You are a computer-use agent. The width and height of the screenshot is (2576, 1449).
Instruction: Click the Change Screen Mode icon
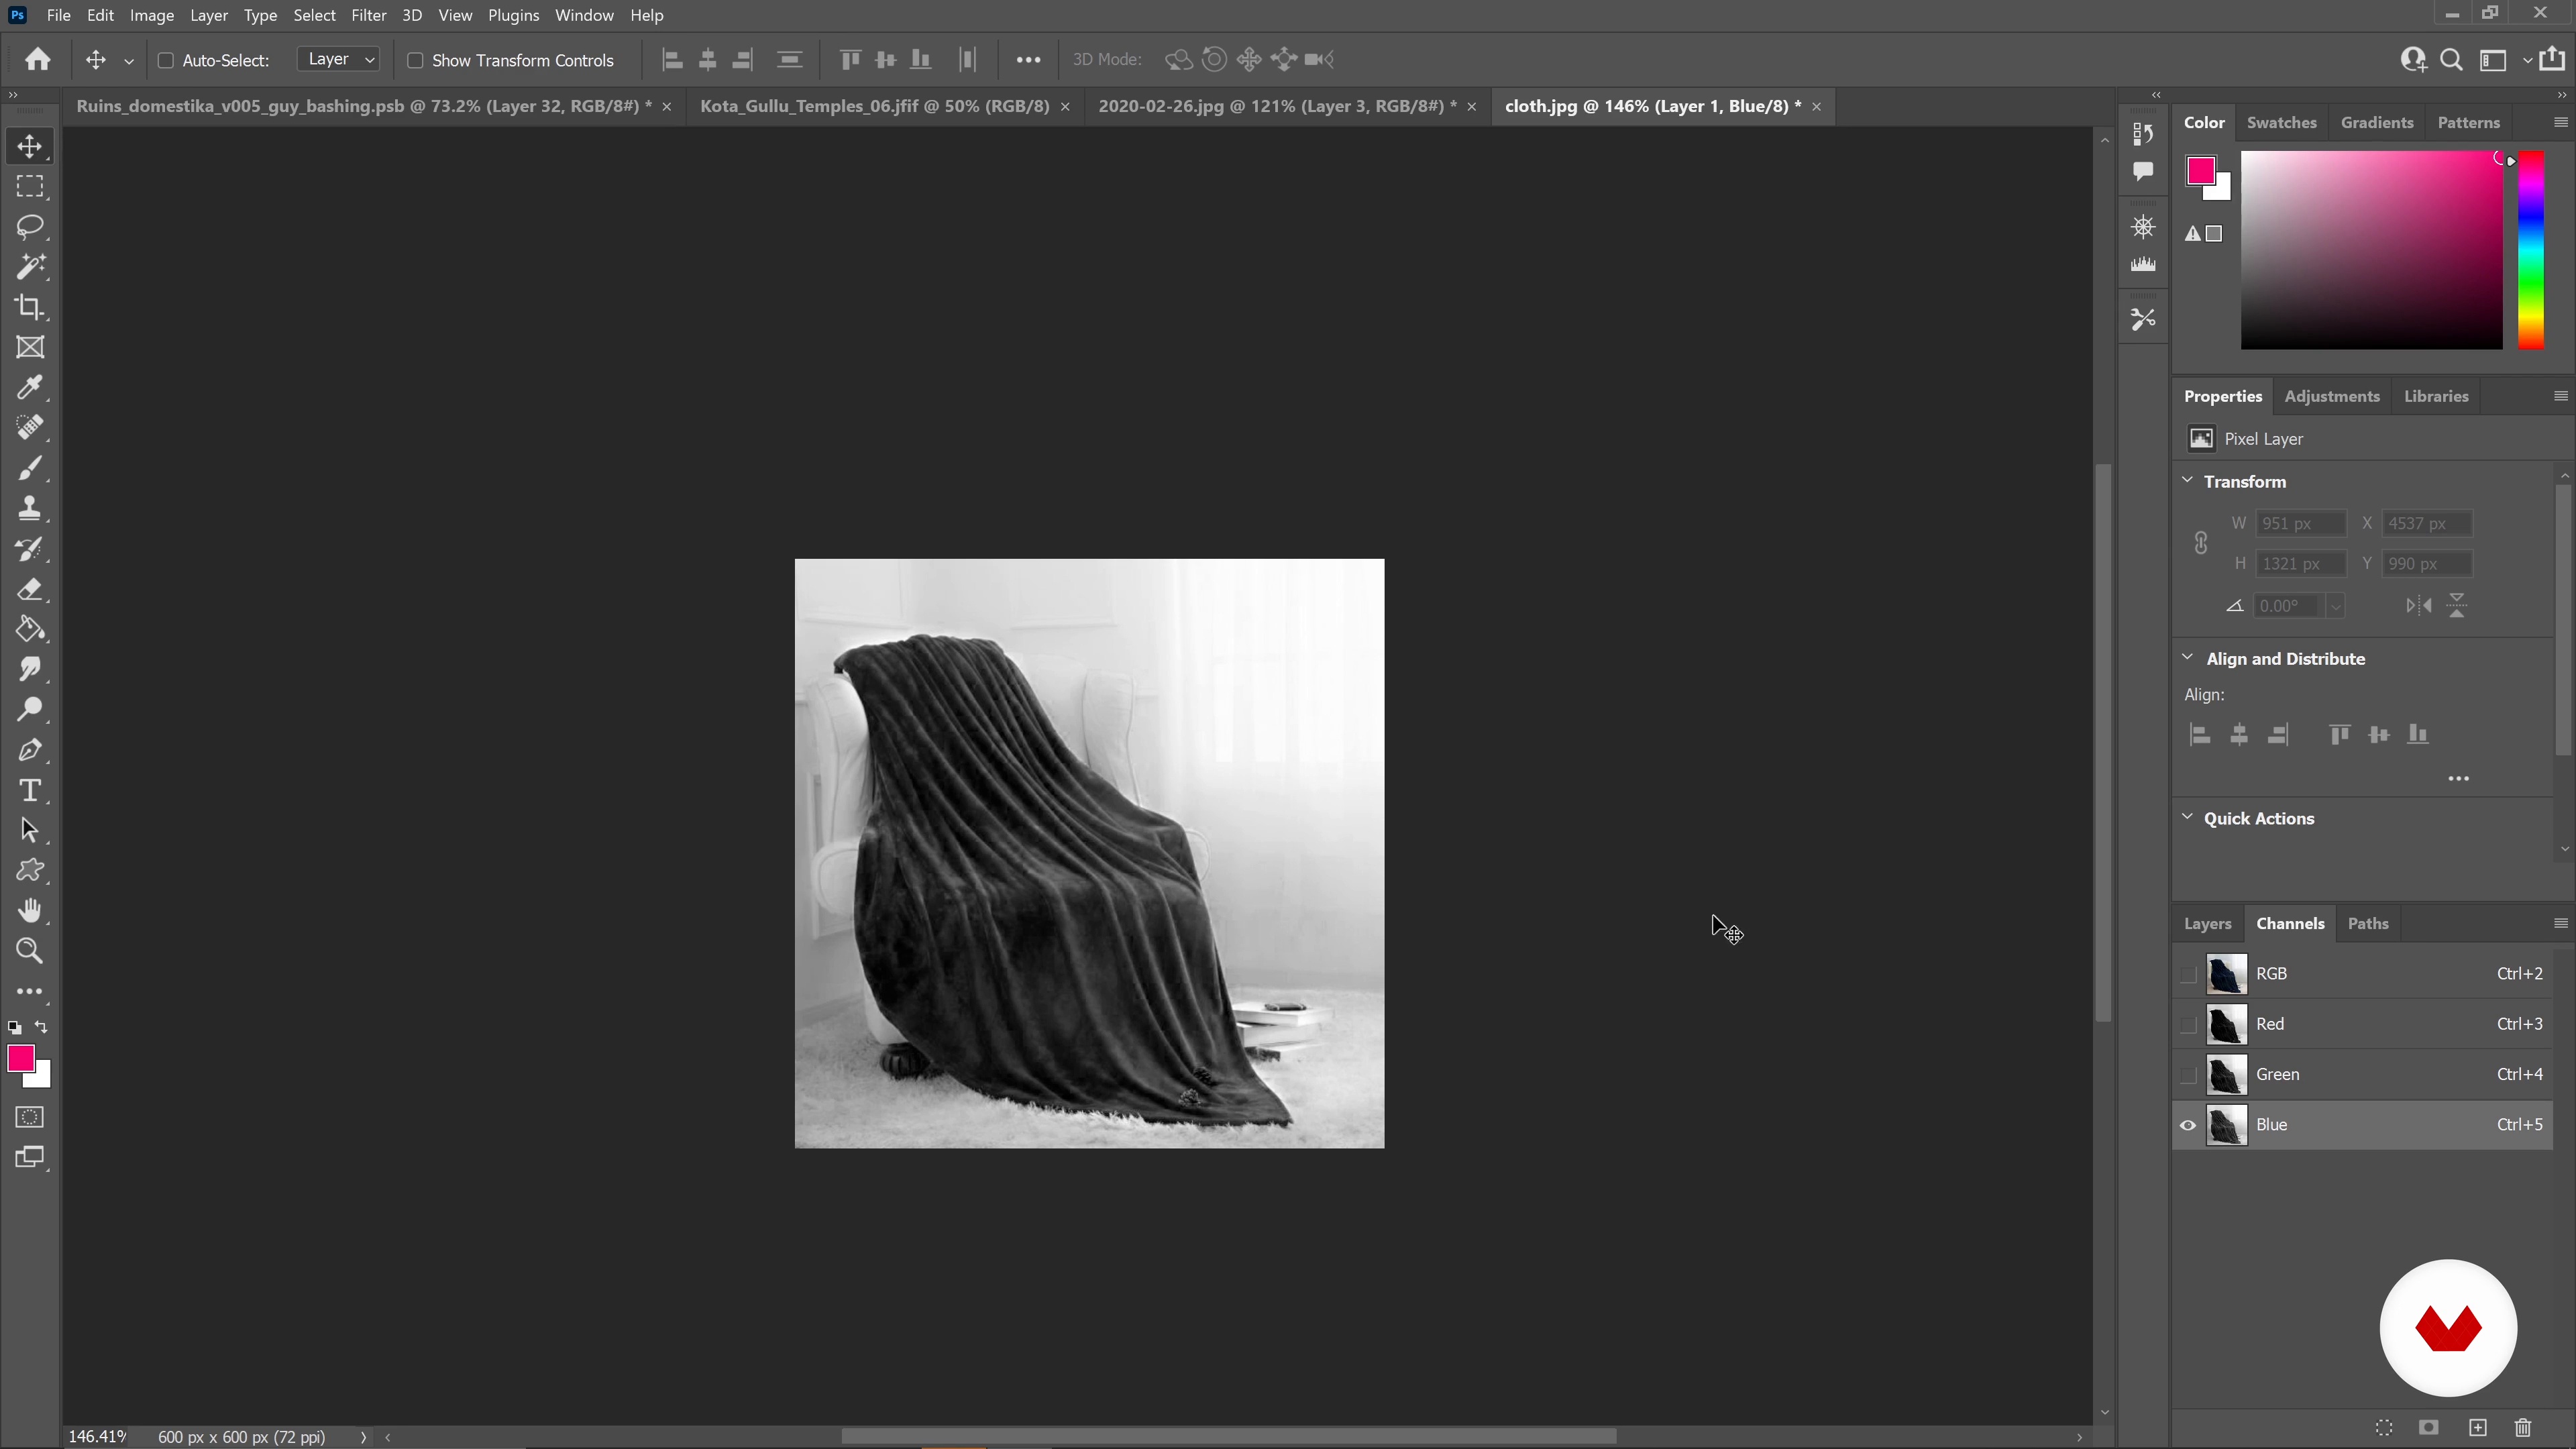[30, 1158]
